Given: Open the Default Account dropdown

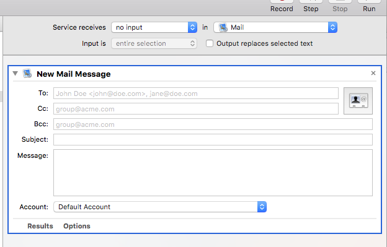Looking at the screenshot, I should point(160,207).
